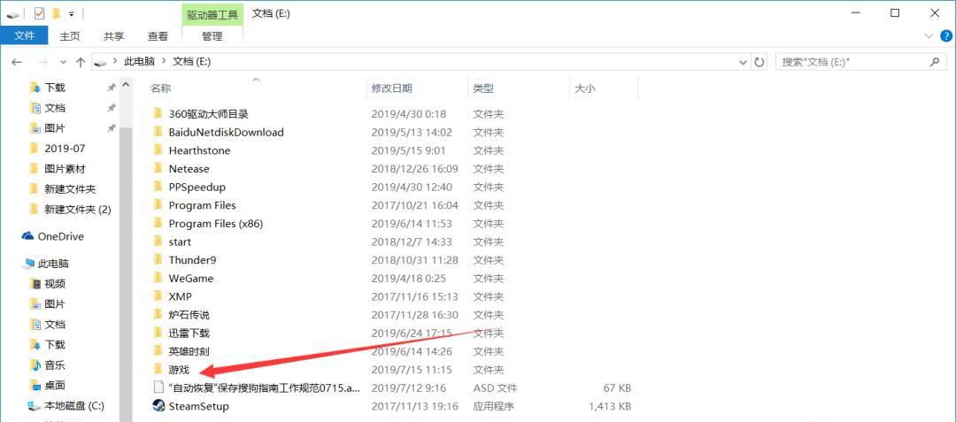
Task: Select the 驱动器工具 contextual tab
Action: (x=212, y=14)
